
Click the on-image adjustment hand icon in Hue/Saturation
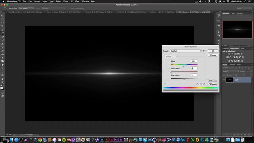165,84
